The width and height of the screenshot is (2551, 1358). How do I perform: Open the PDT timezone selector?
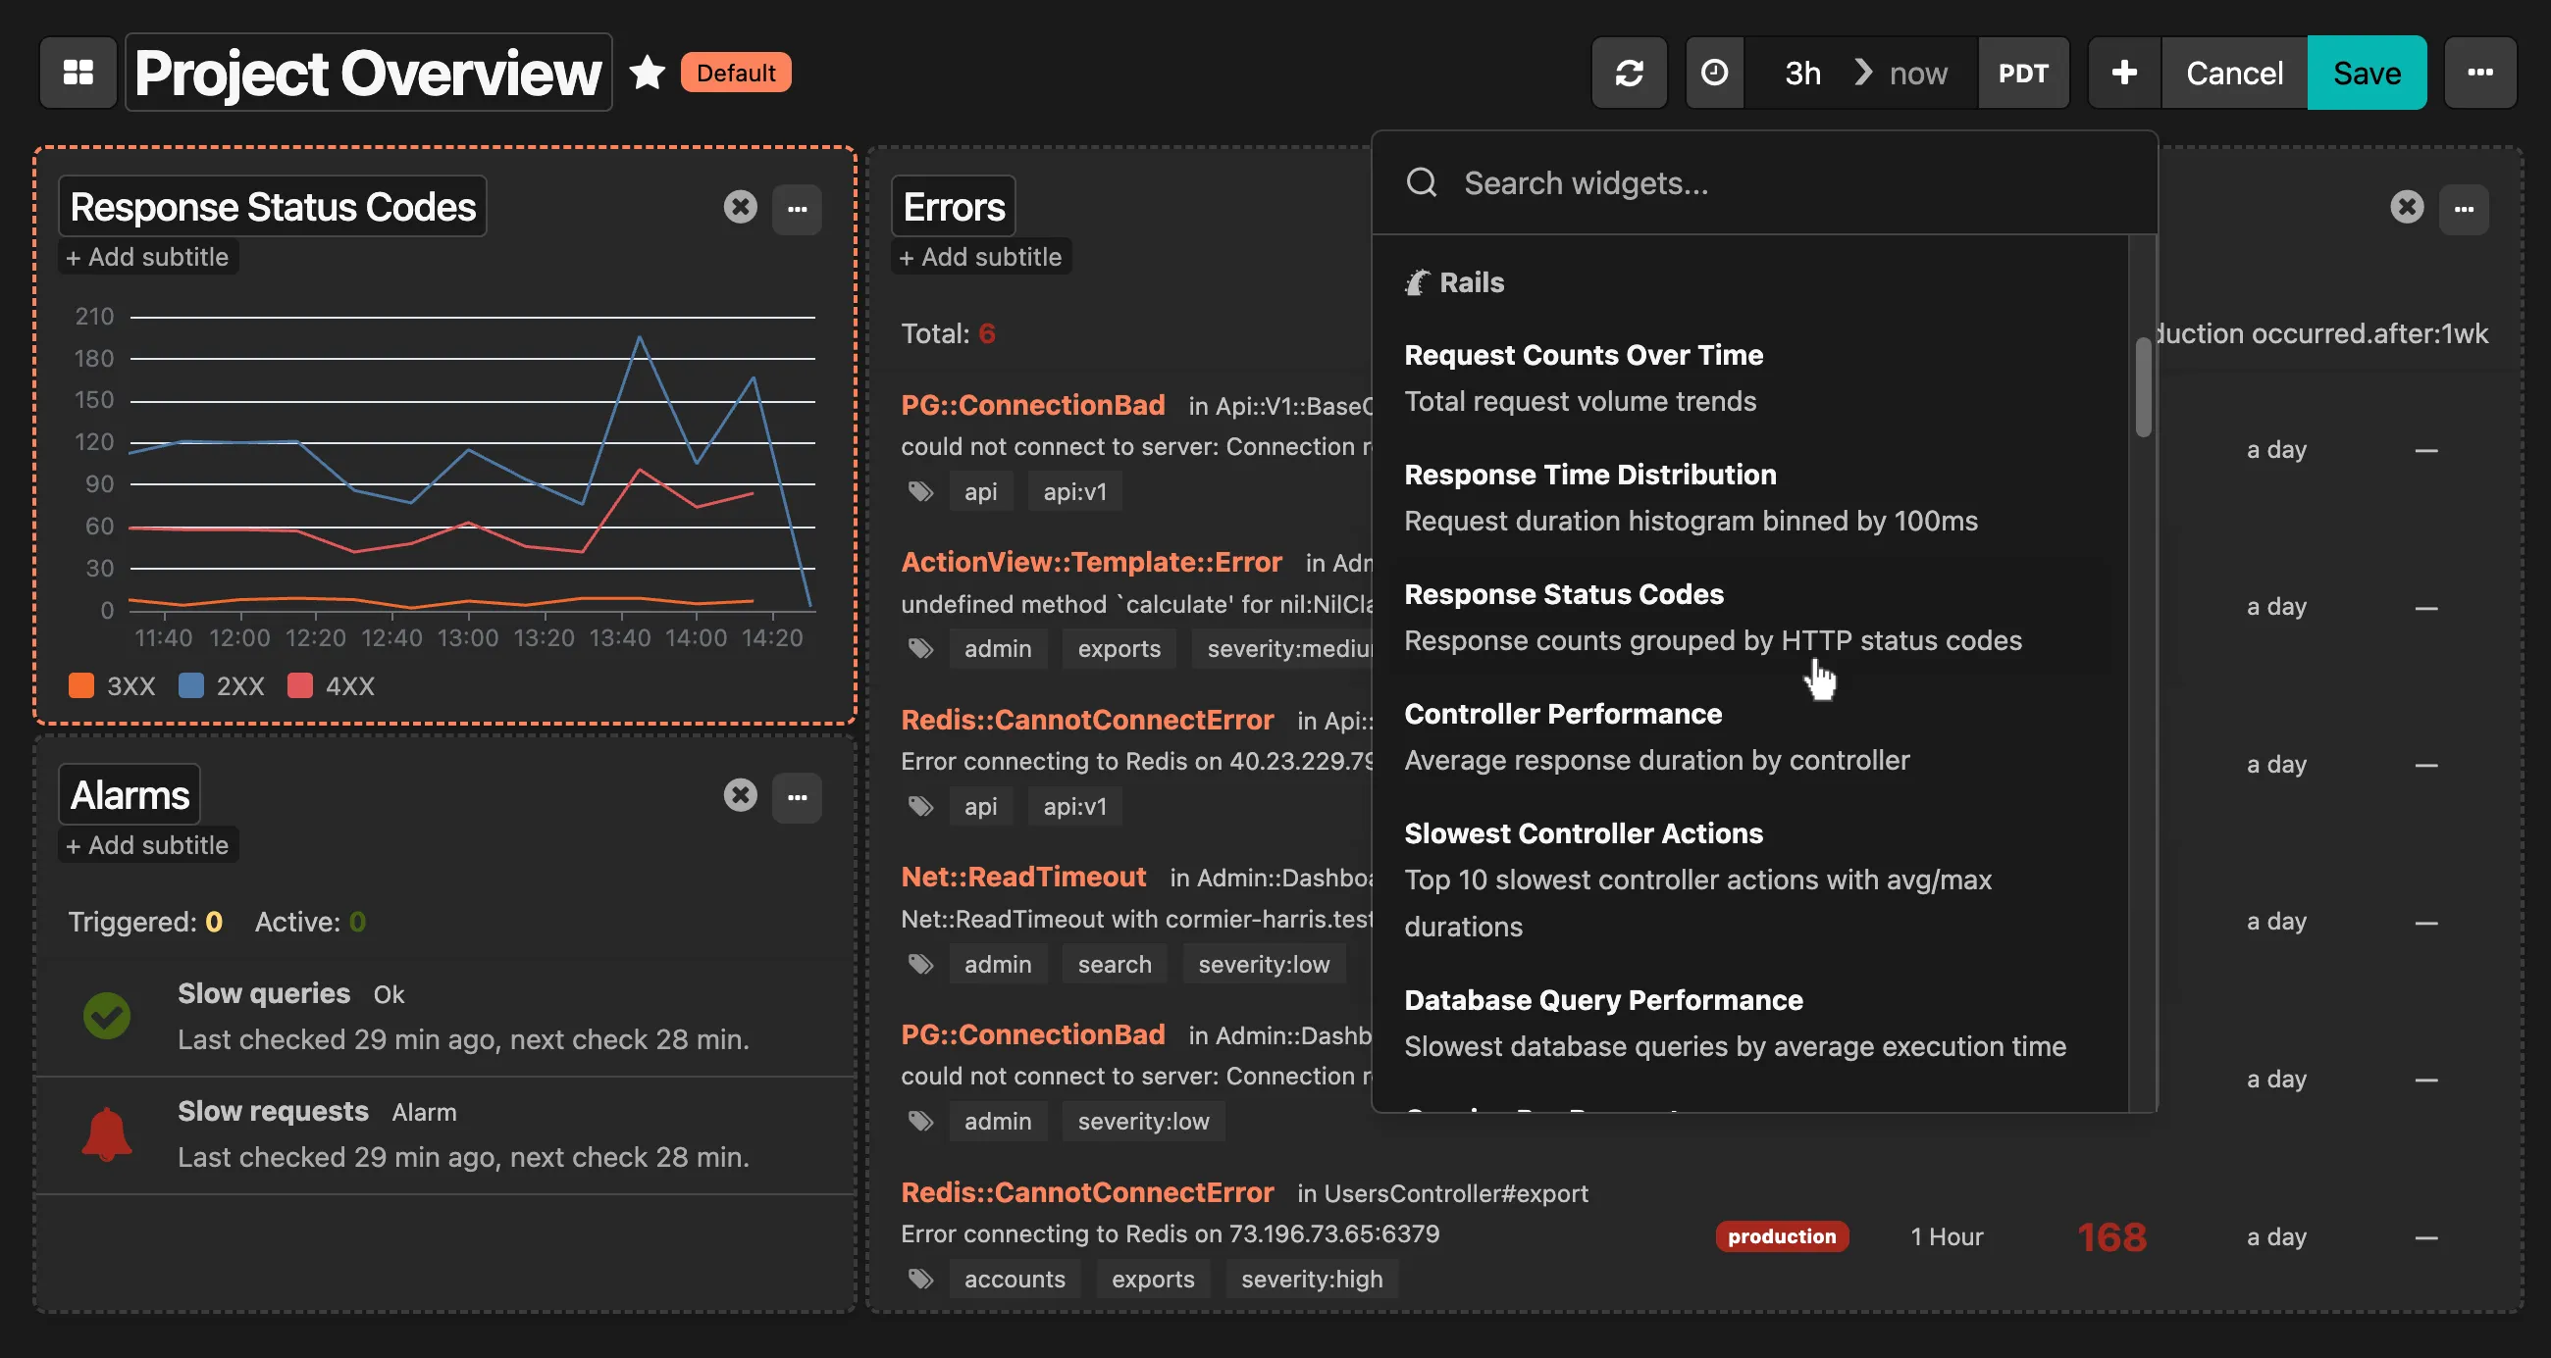pos(2023,73)
